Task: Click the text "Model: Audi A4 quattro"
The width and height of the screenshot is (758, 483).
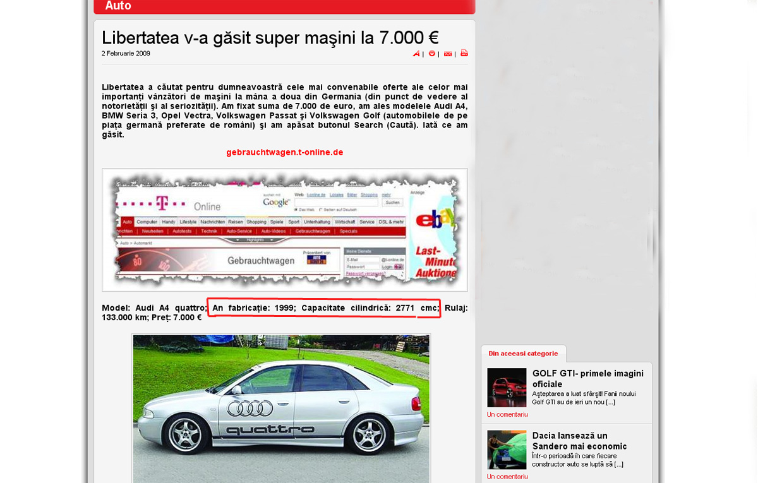Action: (x=154, y=308)
